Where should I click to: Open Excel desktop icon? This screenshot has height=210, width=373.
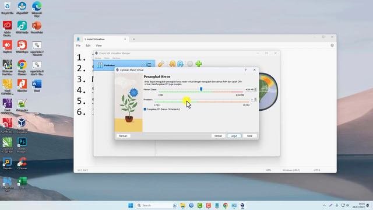[22, 183]
